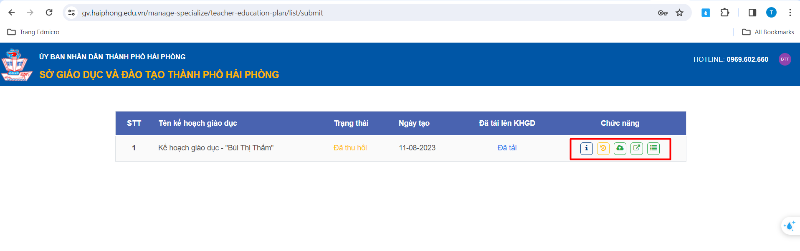The image size is (800, 251).
Task: Toggle the Chrome side panel
Action: (752, 13)
